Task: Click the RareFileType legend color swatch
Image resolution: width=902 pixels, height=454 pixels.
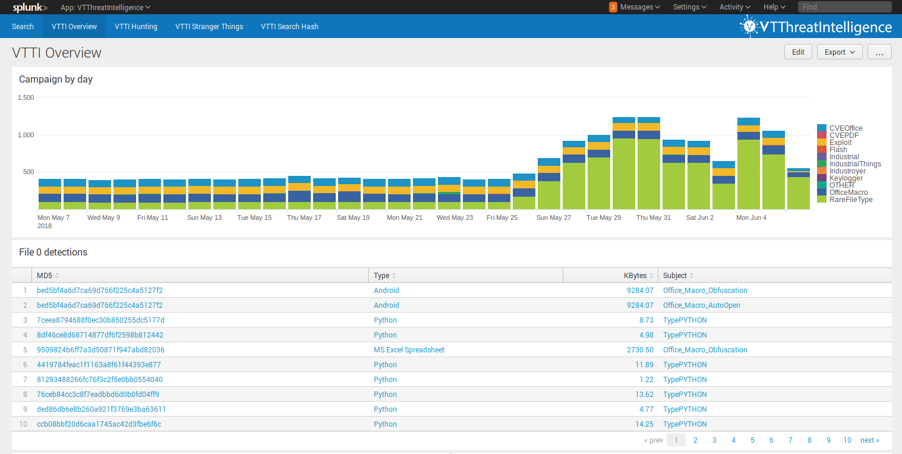Action: 822,200
